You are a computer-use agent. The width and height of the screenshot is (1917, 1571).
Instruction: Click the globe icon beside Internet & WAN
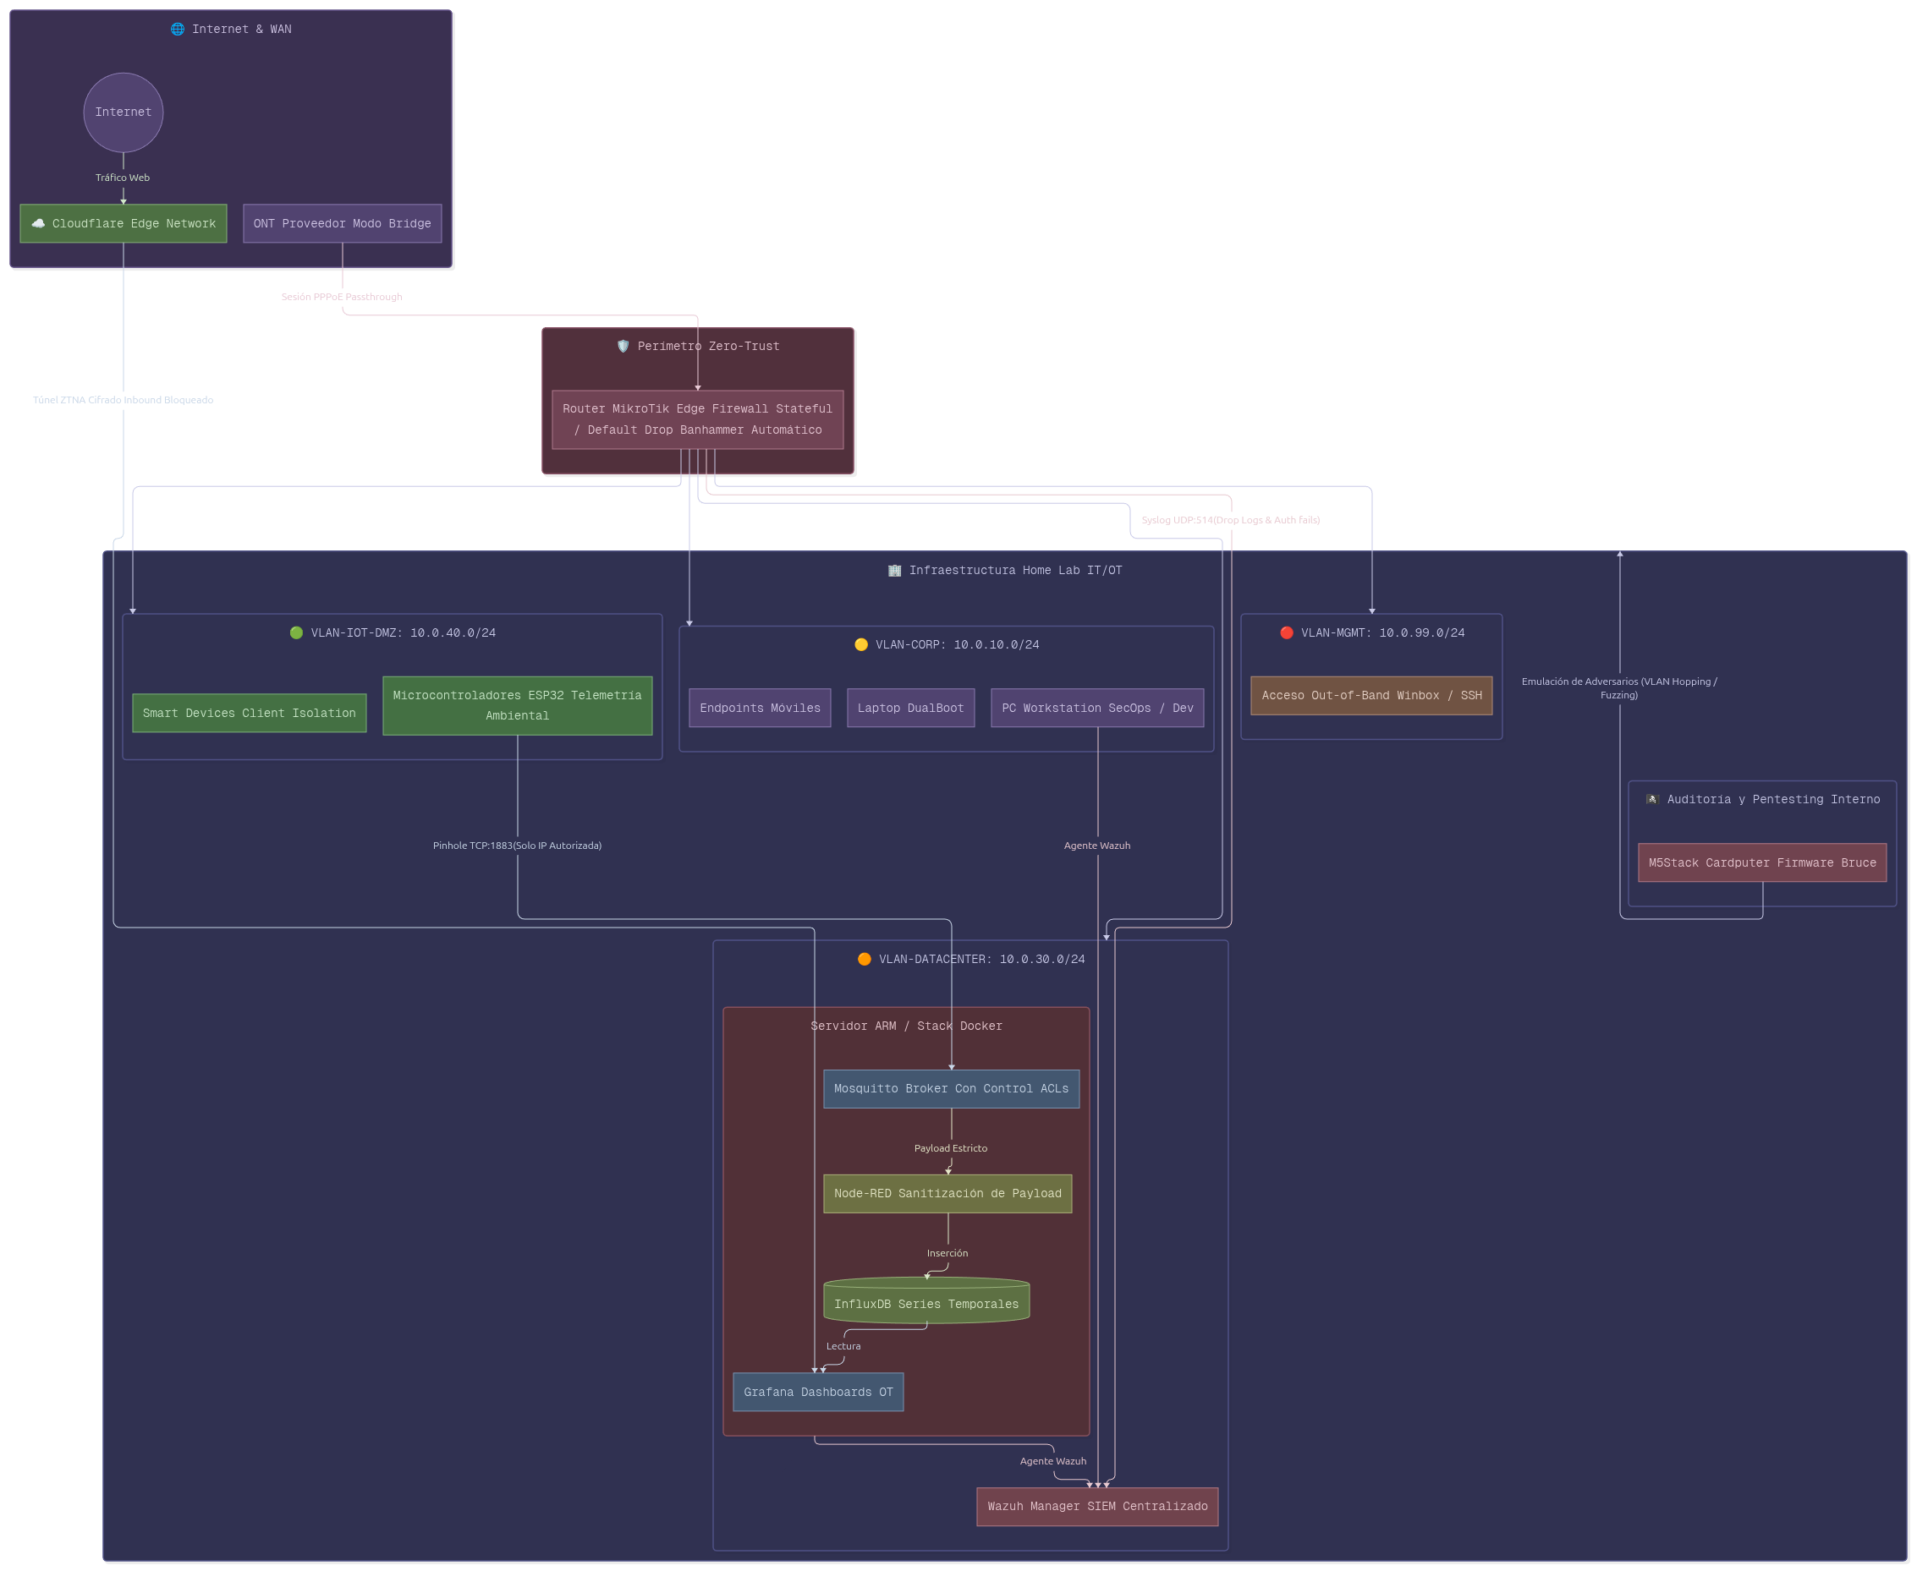click(x=178, y=29)
